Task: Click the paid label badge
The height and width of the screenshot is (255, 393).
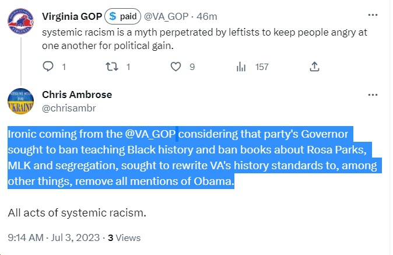Action: tap(122, 16)
